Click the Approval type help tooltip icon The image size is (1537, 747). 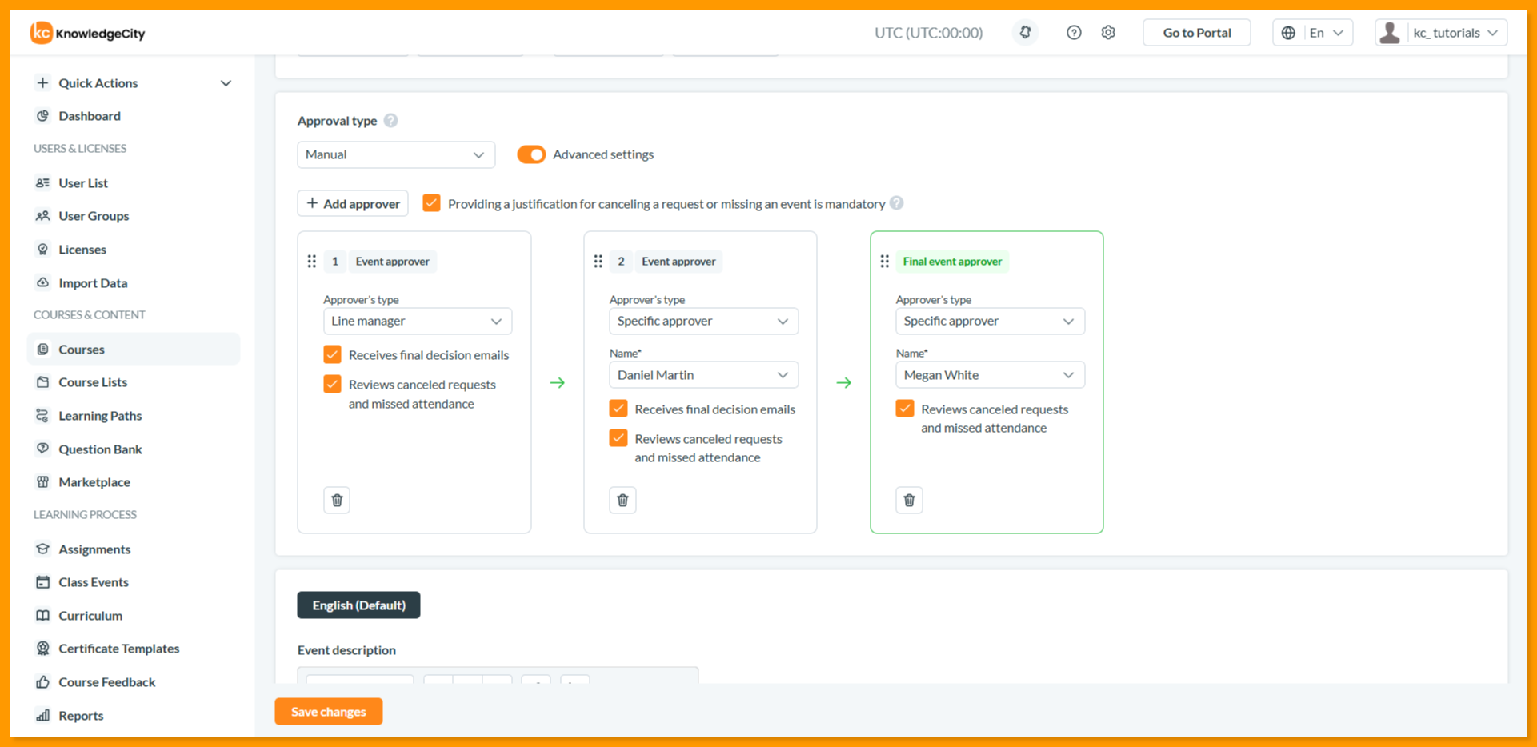click(390, 121)
